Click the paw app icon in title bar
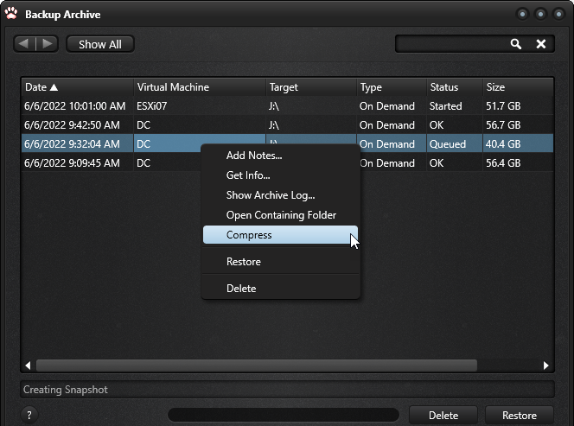 (x=11, y=13)
